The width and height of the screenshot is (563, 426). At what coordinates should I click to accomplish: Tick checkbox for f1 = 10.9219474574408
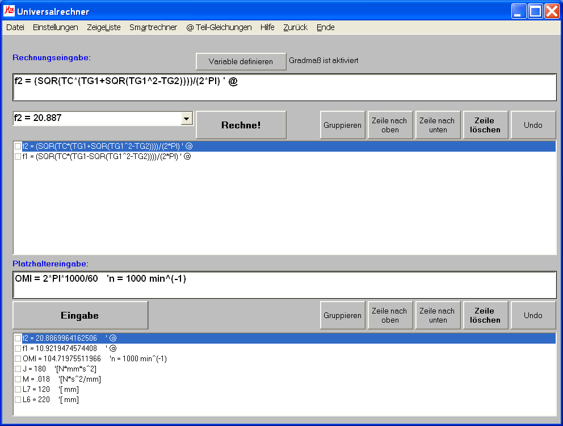[18, 348]
